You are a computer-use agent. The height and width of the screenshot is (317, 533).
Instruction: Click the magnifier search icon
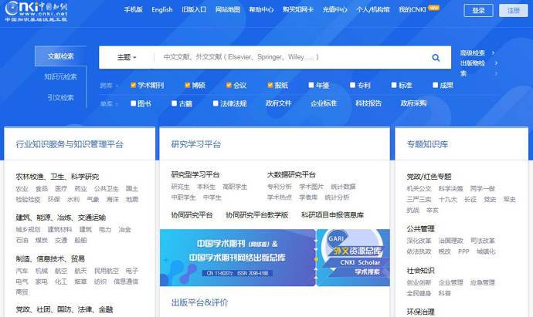pos(436,58)
